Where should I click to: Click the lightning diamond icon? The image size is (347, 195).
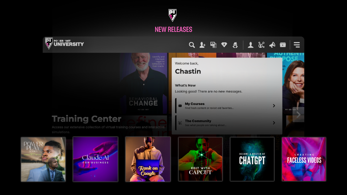[224, 45]
